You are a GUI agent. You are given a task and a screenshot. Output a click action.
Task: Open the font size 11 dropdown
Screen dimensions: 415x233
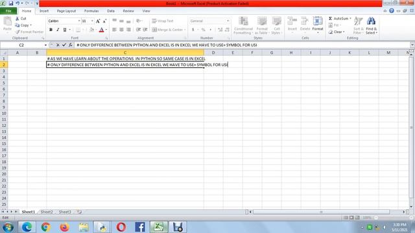click(x=92, y=21)
